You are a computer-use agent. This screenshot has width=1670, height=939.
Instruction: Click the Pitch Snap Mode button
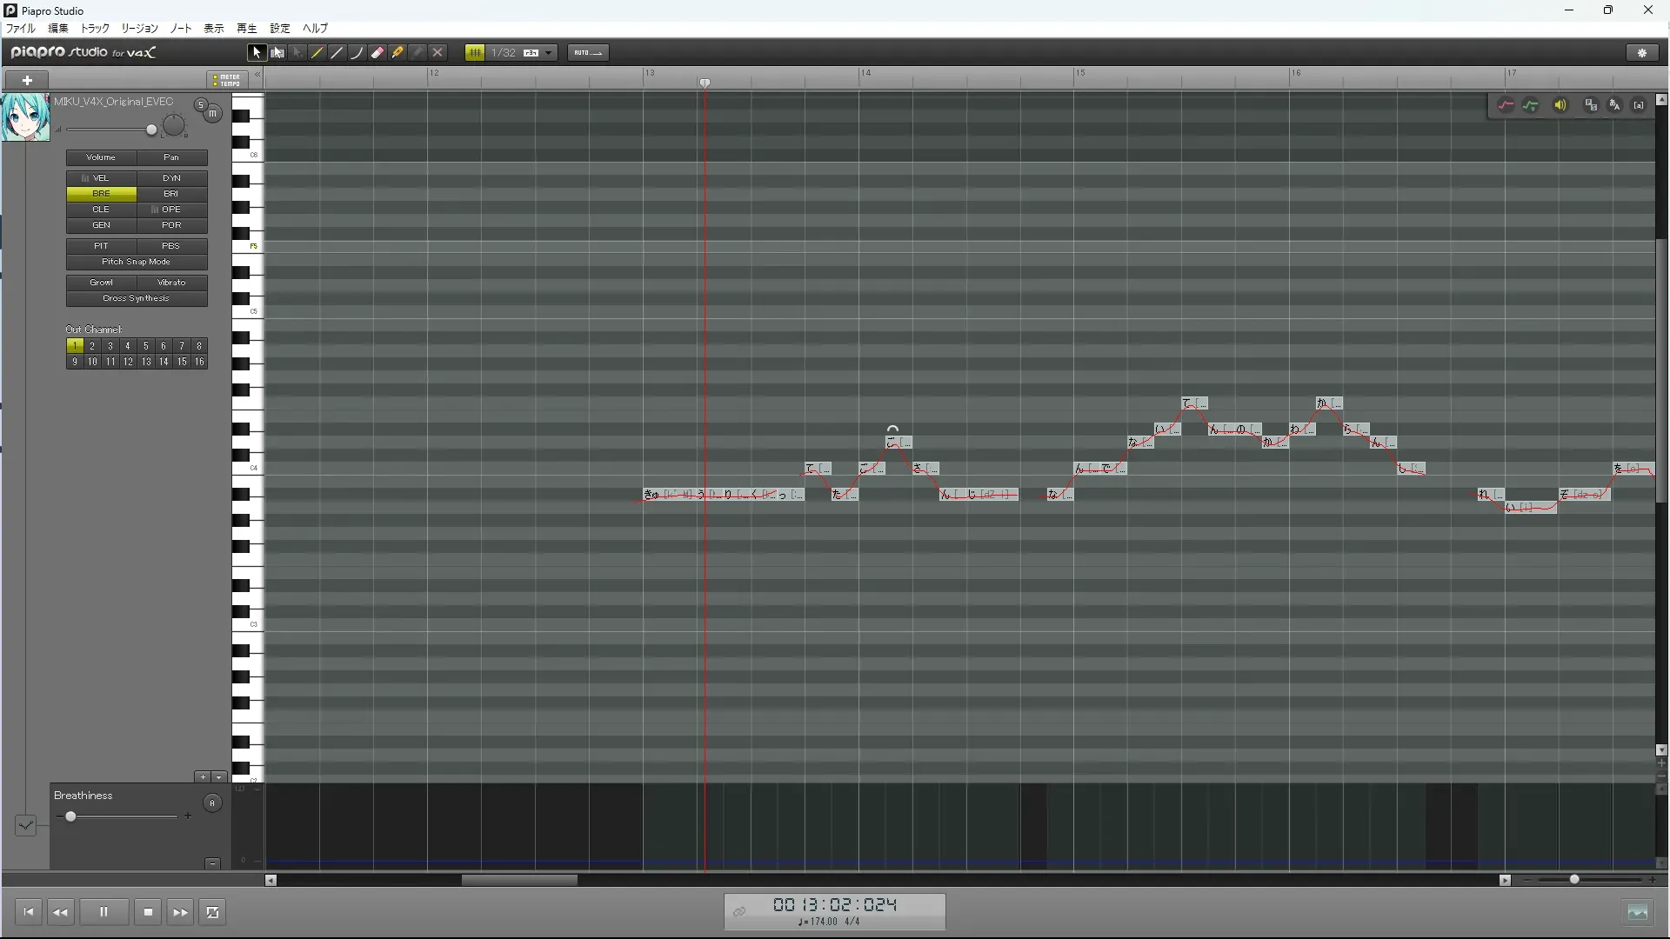pyautogui.click(x=137, y=262)
